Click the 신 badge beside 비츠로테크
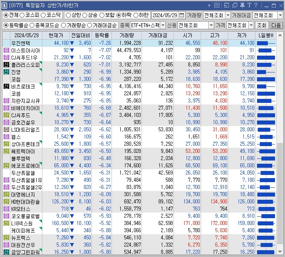Image resolution: width=285 pixels, height=257 pixels. click(x=6, y=86)
